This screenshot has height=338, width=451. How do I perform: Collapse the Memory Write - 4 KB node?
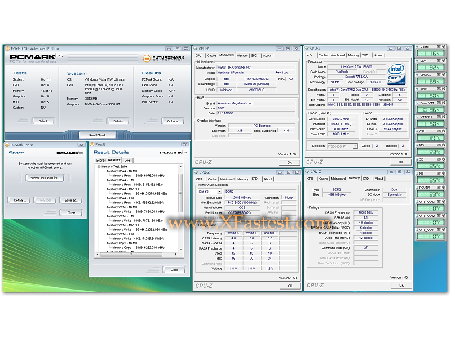[x=104, y=234]
